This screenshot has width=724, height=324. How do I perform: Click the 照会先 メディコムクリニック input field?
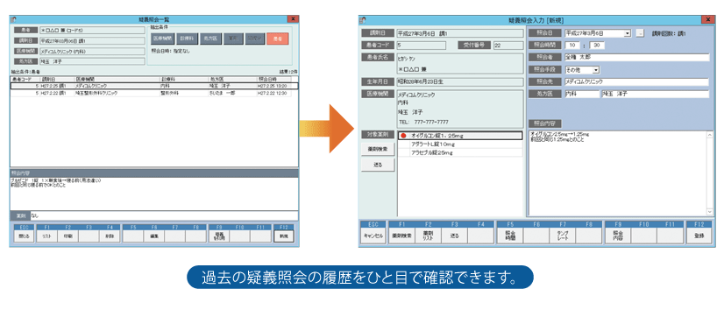tap(636, 81)
